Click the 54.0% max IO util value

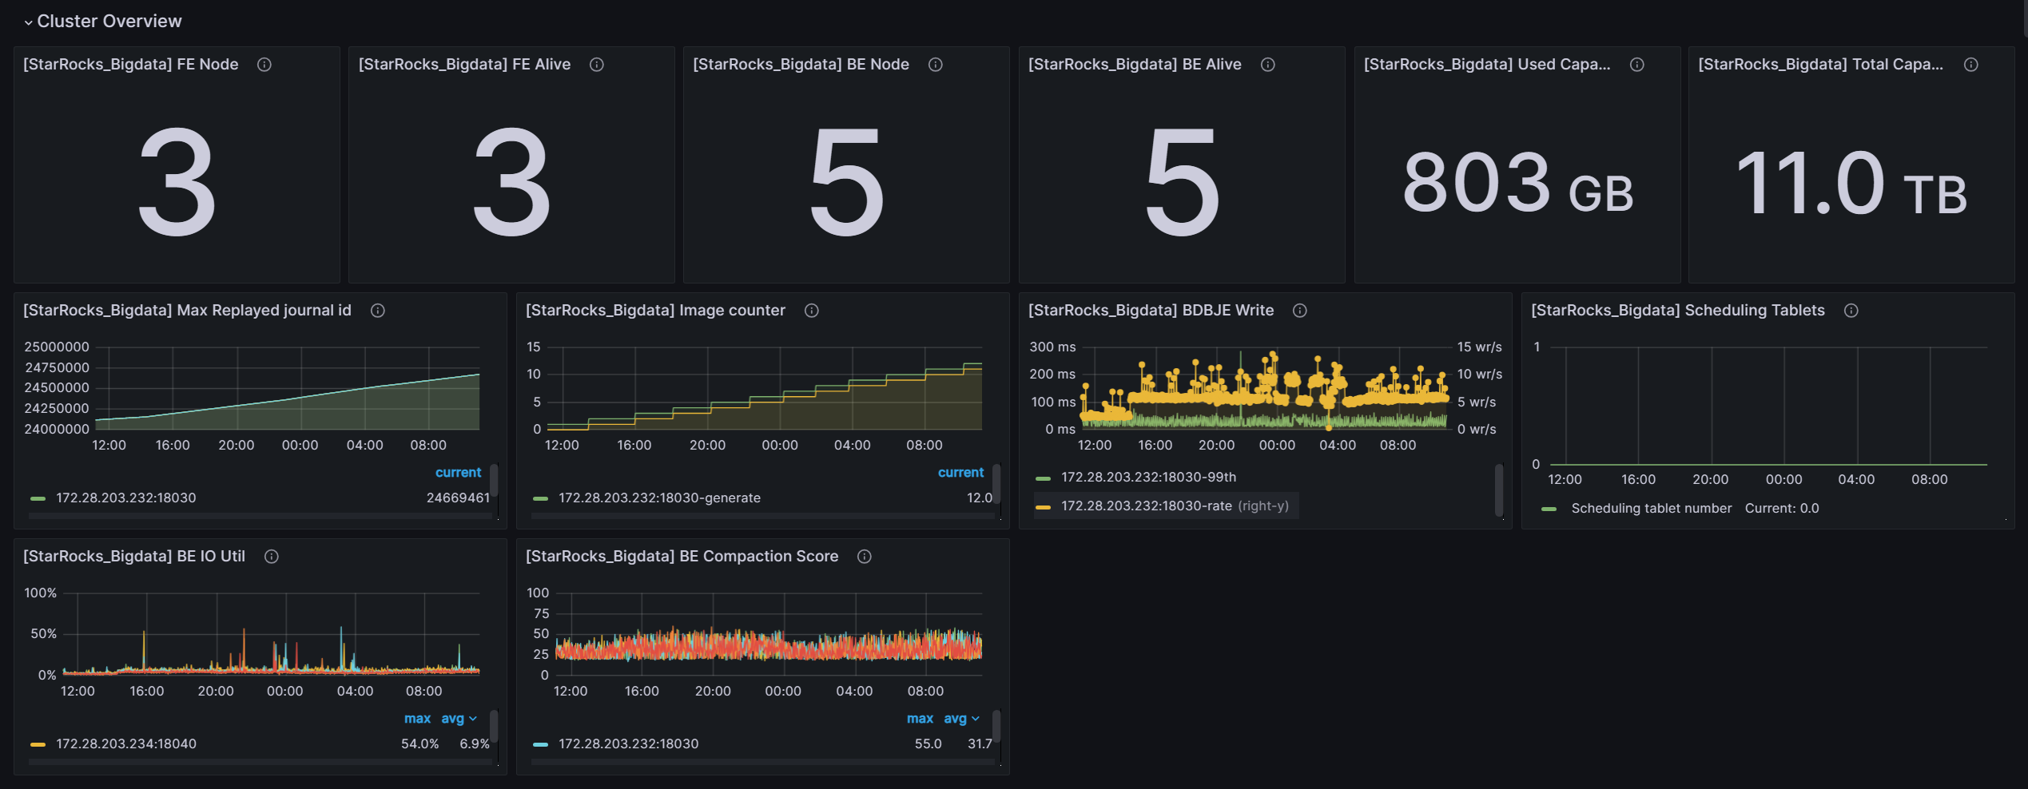point(420,744)
